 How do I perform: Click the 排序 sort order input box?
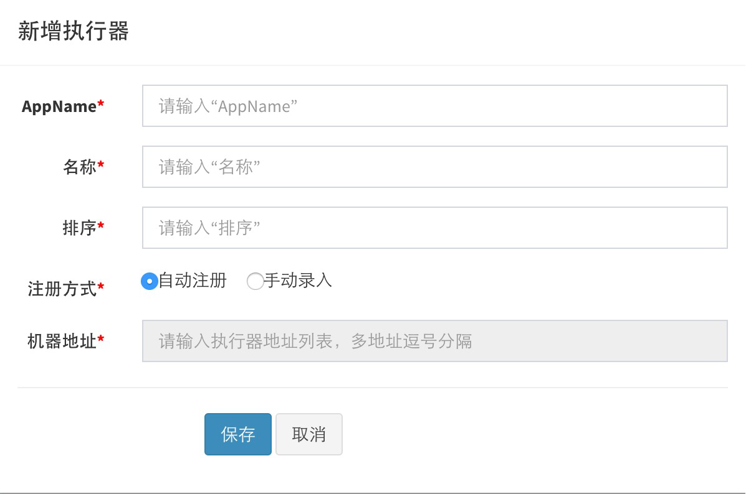434,228
